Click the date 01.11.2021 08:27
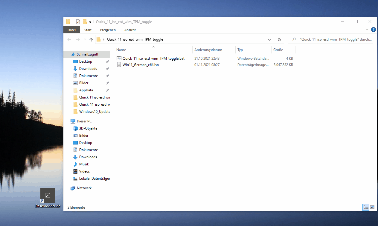Viewport: 378px width, 226px height. point(207,64)
